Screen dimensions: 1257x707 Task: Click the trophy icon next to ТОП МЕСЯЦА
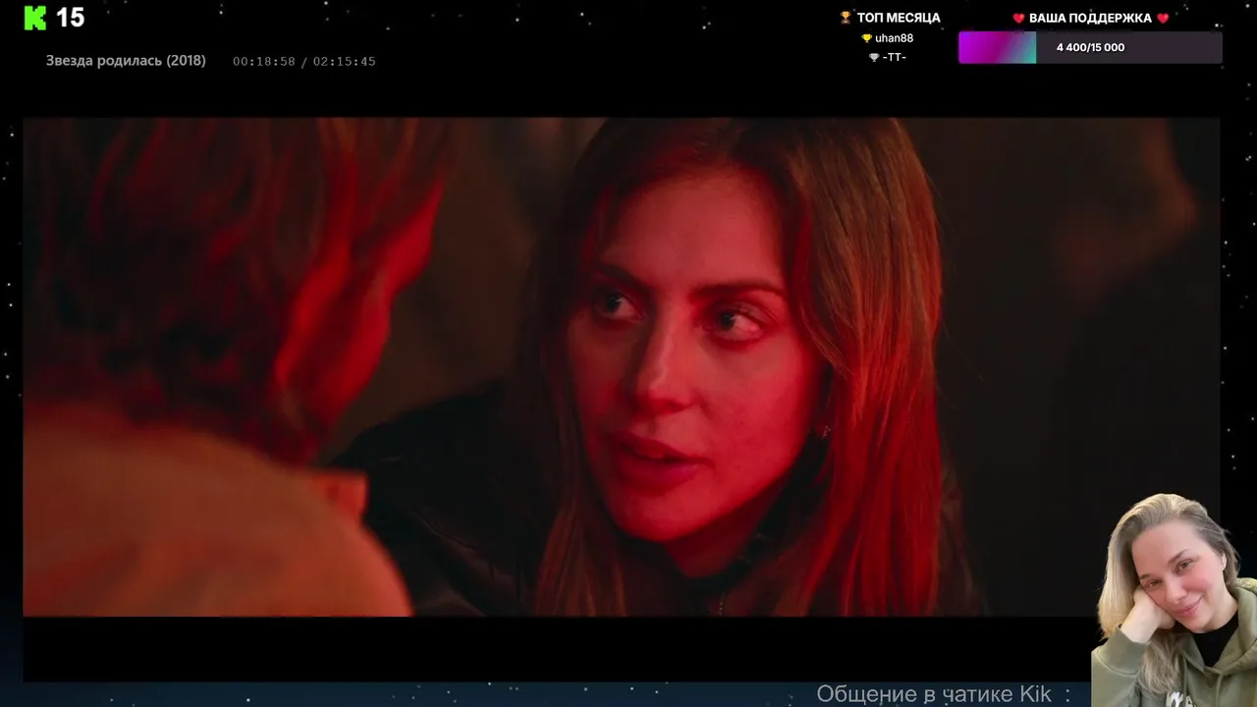click(x=846, y=18)
